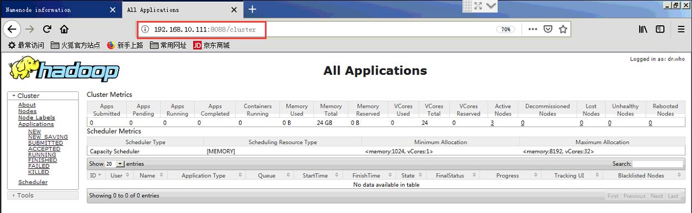The width and height of the screenshot is (692, 213).
Task: Open the 京东商城 JD bookmark
Action: 211,45
